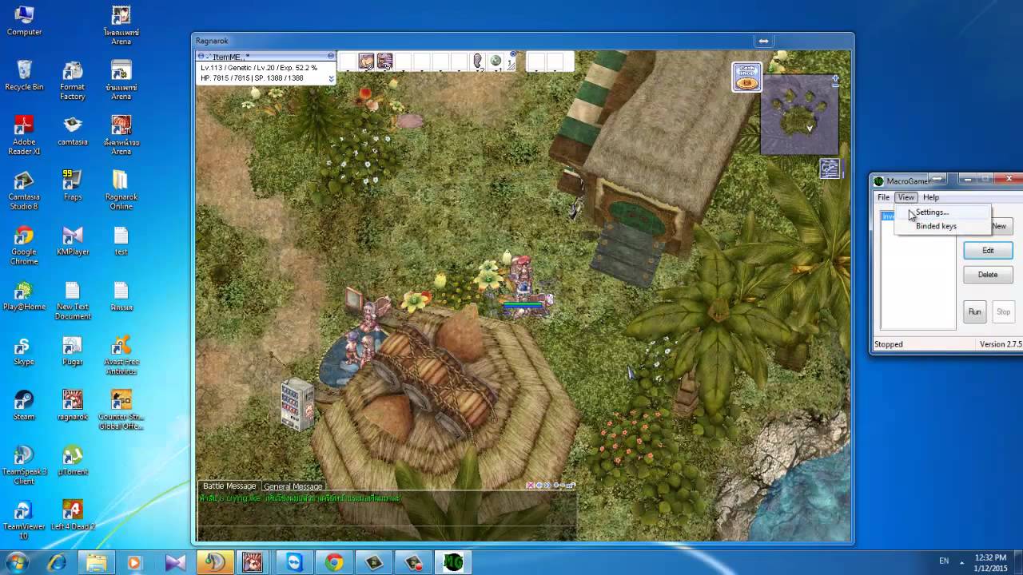1023x575 pixels.
Task: Expand the basic info window with double chevron
Action: pos(331,78)
